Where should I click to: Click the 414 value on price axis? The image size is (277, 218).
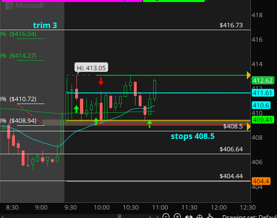[257, 64]
